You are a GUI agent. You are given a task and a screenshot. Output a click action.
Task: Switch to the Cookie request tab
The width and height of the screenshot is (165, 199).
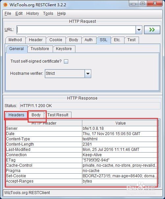56,40
